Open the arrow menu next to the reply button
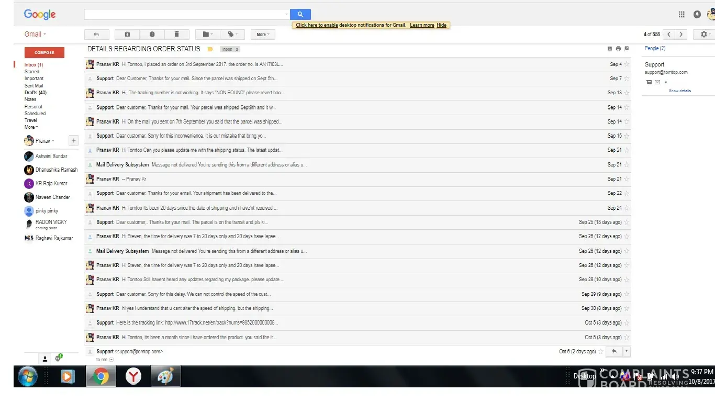 click(627, 352)
